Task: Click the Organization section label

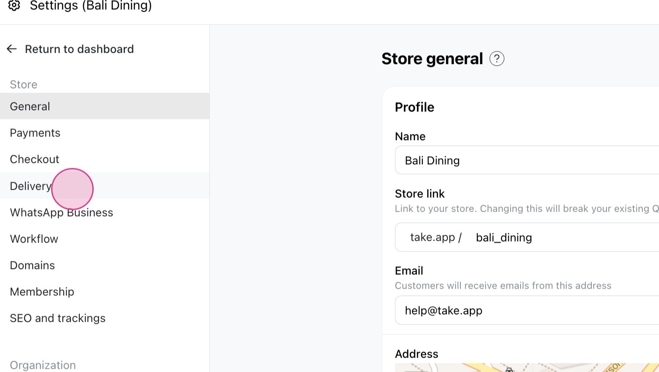Action: (x=43, y=365)
